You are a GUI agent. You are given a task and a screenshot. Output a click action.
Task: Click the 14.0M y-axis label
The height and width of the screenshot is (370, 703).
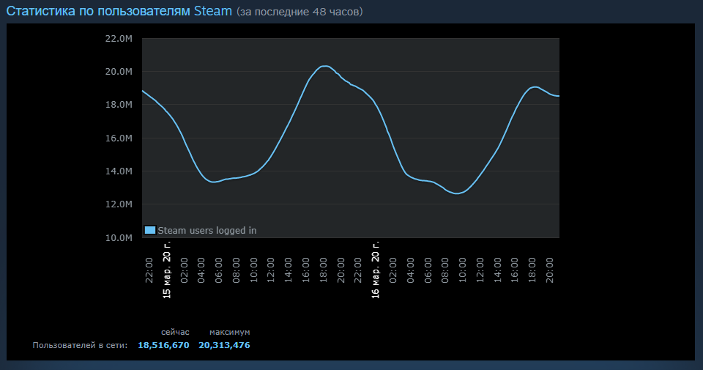(x=119, y=171)
